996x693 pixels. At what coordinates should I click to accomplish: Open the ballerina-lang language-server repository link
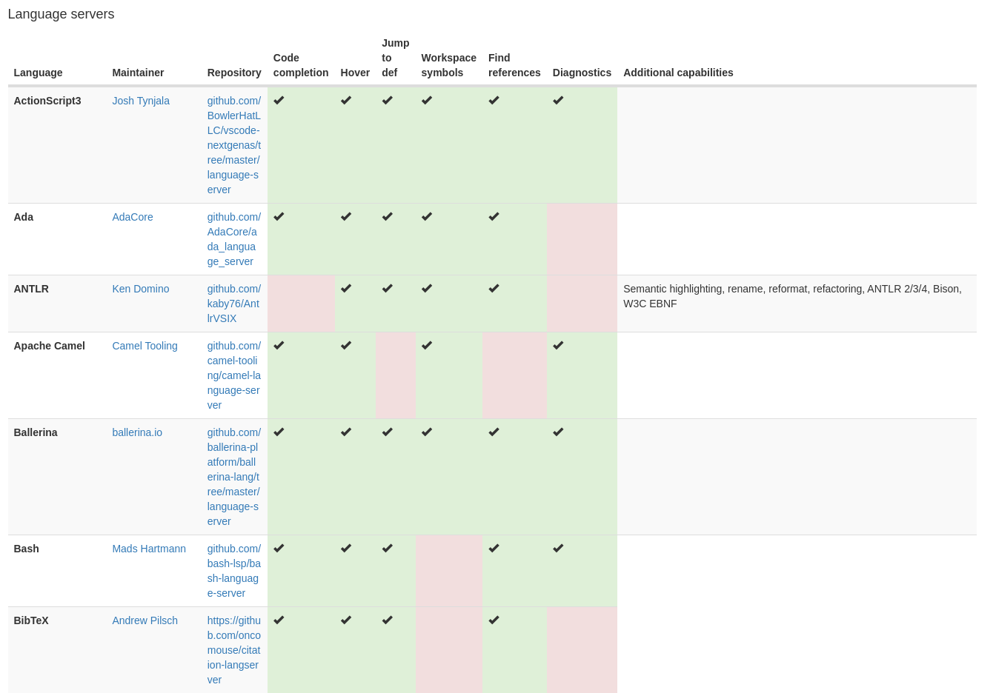coord(234,477)
